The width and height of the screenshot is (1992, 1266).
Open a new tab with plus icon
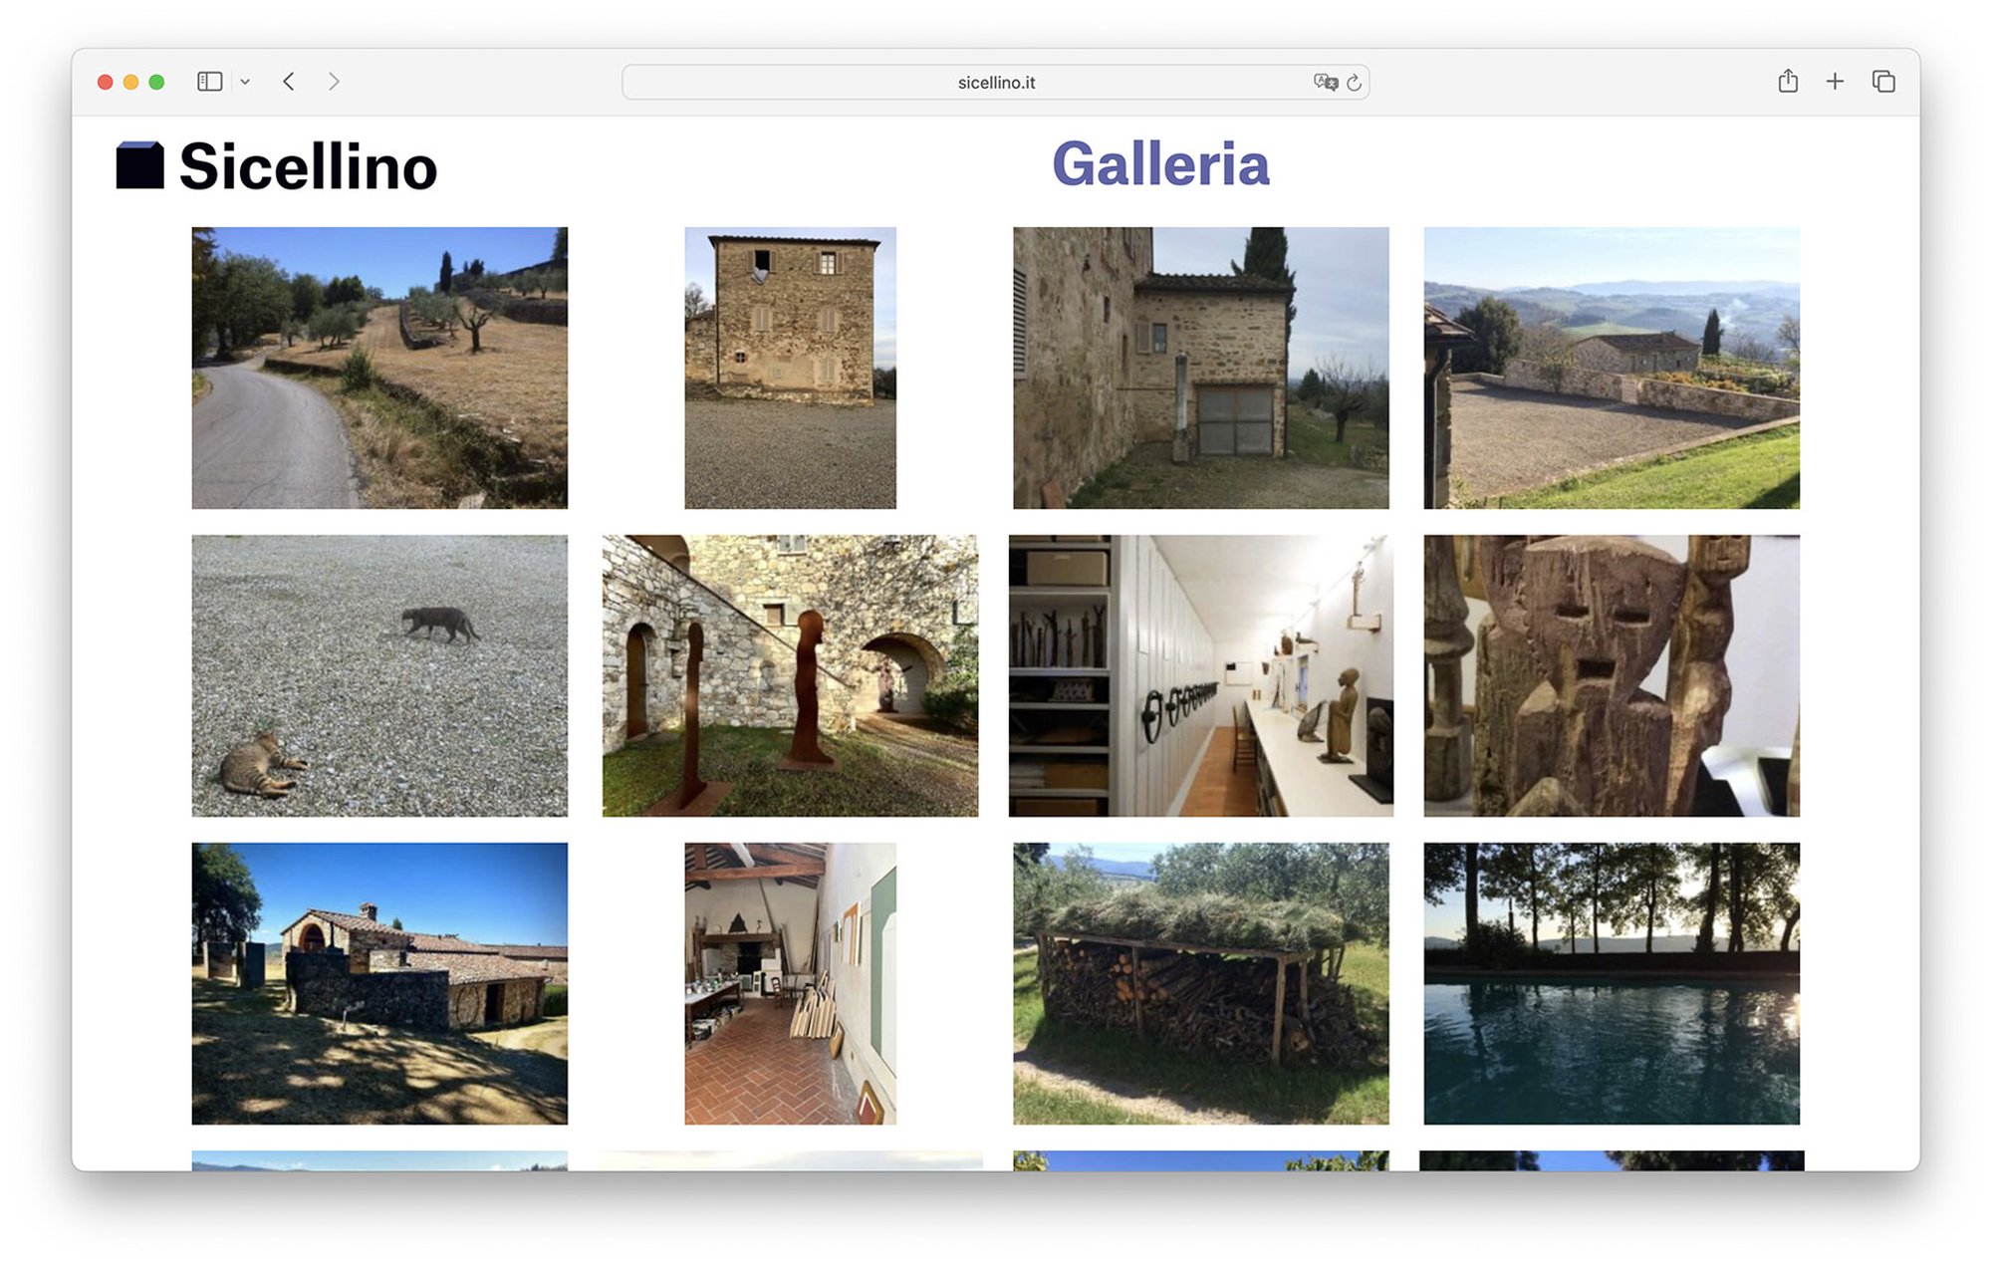pyautogui.click(x=1835, y=82)
